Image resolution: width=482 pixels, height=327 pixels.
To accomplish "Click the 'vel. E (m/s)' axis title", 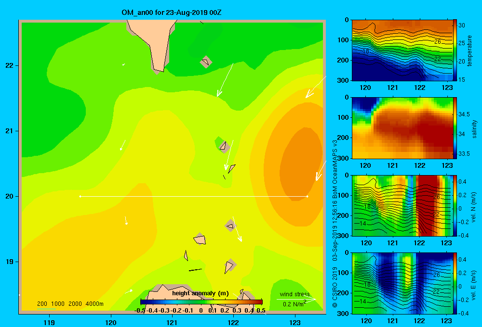I will [x=474, y=285].
